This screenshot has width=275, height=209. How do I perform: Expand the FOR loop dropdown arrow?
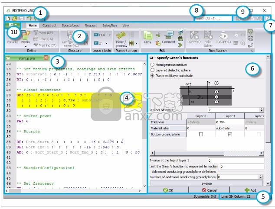click(x=110, y=35)
